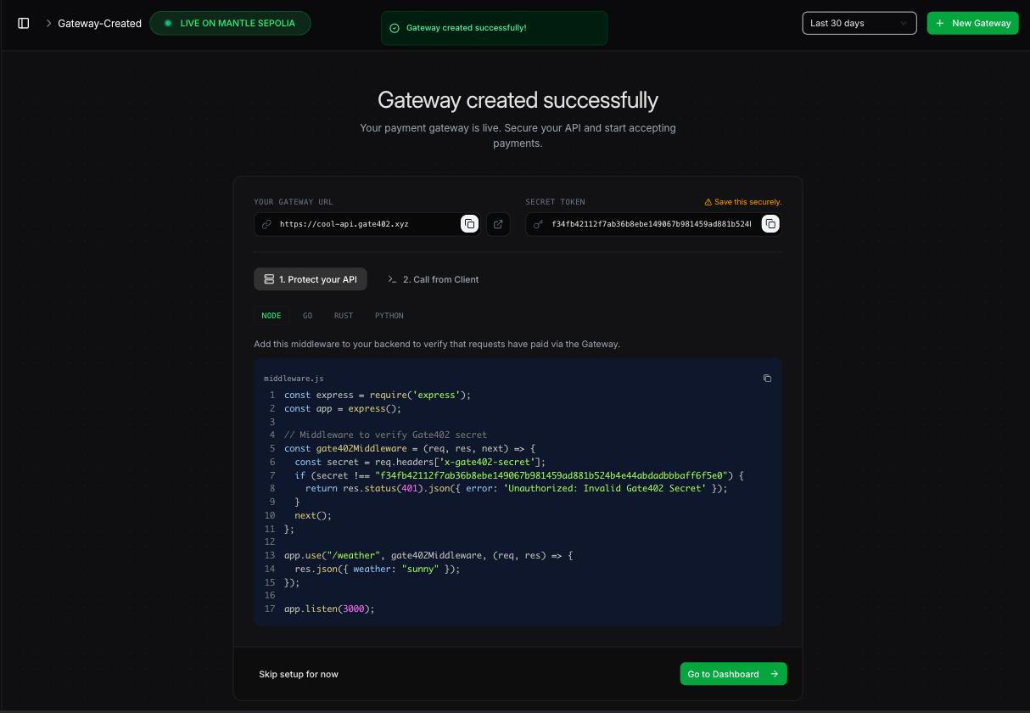
Task: Switch to Call from Client tab
Action: click(433, 279)
